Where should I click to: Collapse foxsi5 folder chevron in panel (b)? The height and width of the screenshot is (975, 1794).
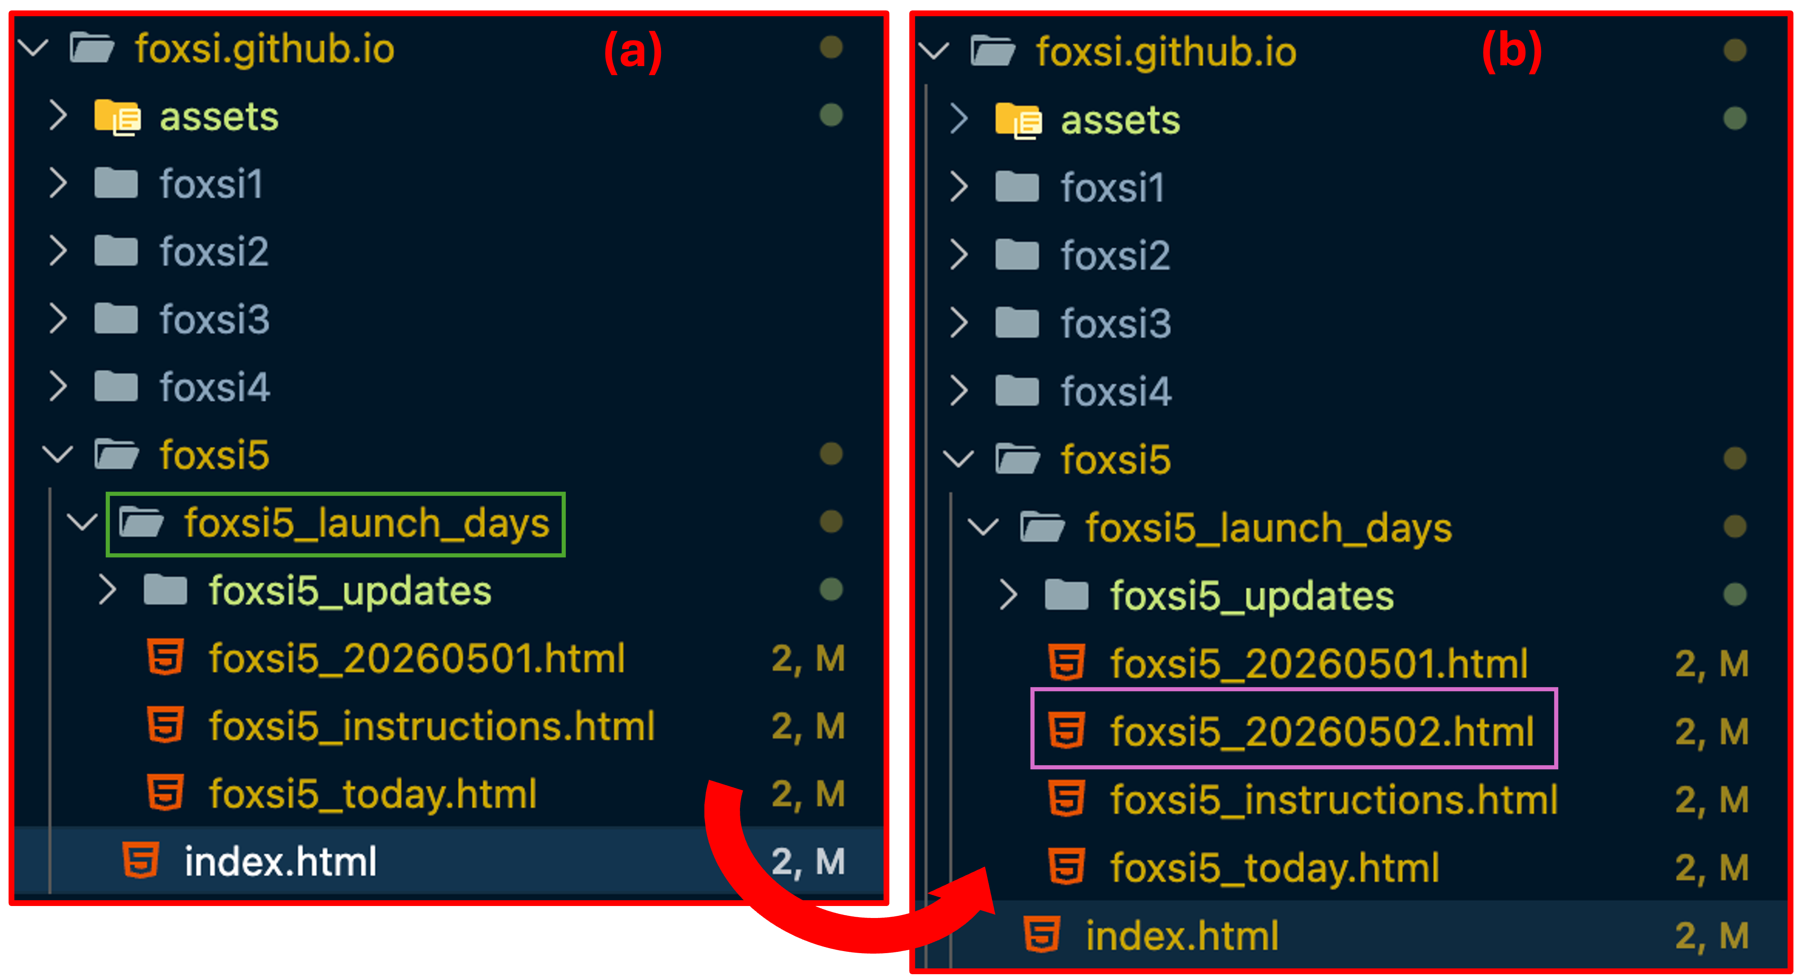pos(958,459)
